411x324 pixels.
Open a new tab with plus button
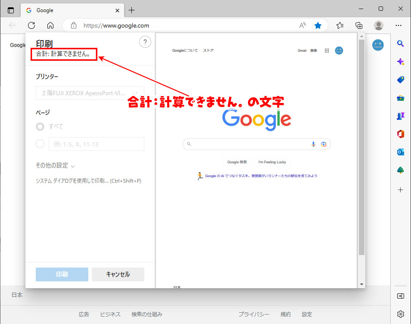(132, 10)
